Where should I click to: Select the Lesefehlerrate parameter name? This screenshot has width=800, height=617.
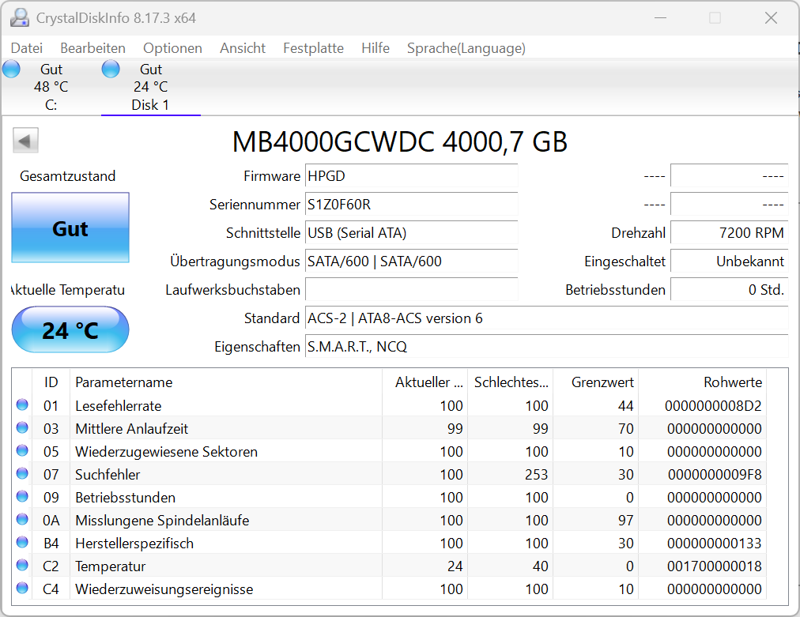119,406
